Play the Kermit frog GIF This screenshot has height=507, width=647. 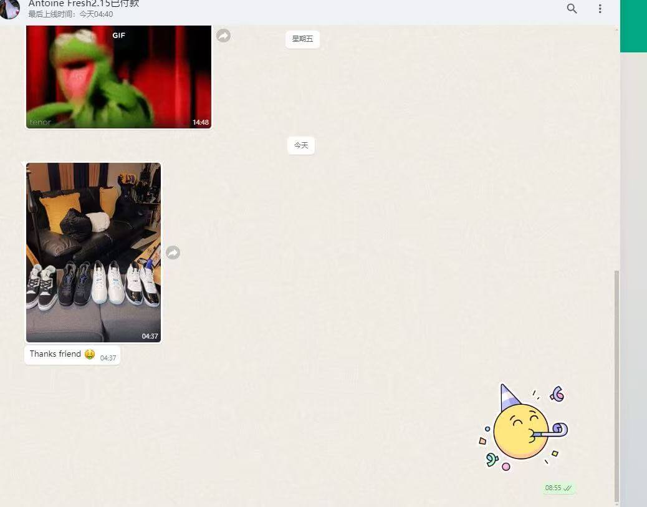tap(119, 77)
